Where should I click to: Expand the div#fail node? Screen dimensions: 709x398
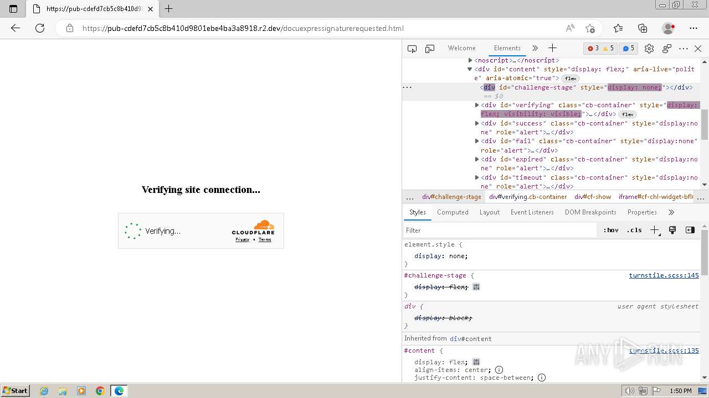(x=477, y=141)
